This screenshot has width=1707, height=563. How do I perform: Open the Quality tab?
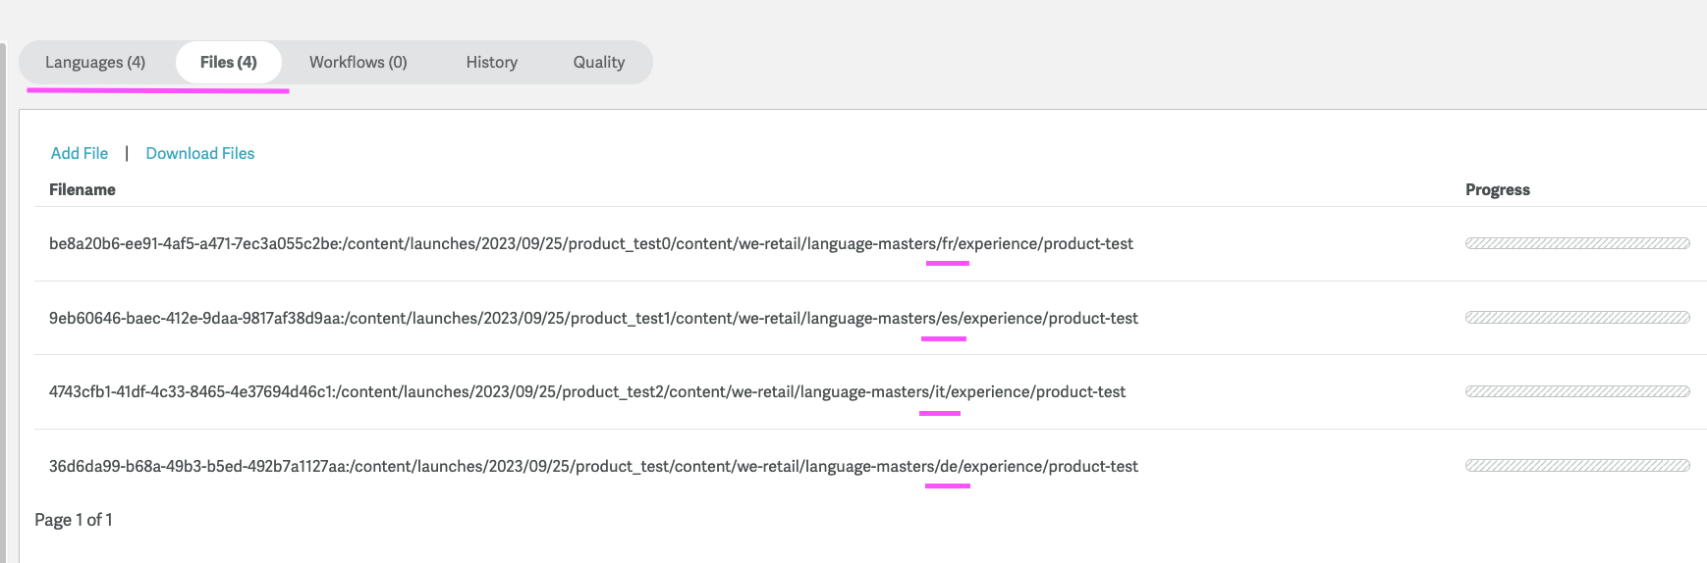[x=598, y=63]
